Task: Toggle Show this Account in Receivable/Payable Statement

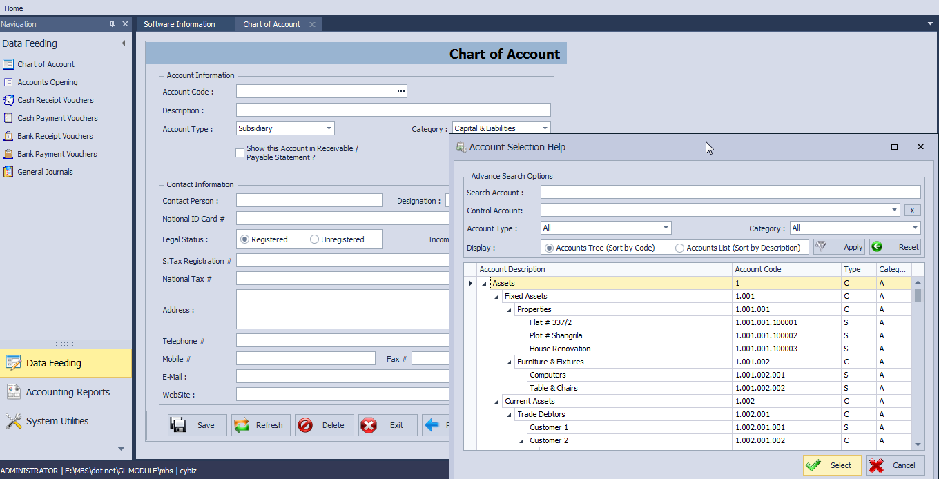Action: point(240,153)
